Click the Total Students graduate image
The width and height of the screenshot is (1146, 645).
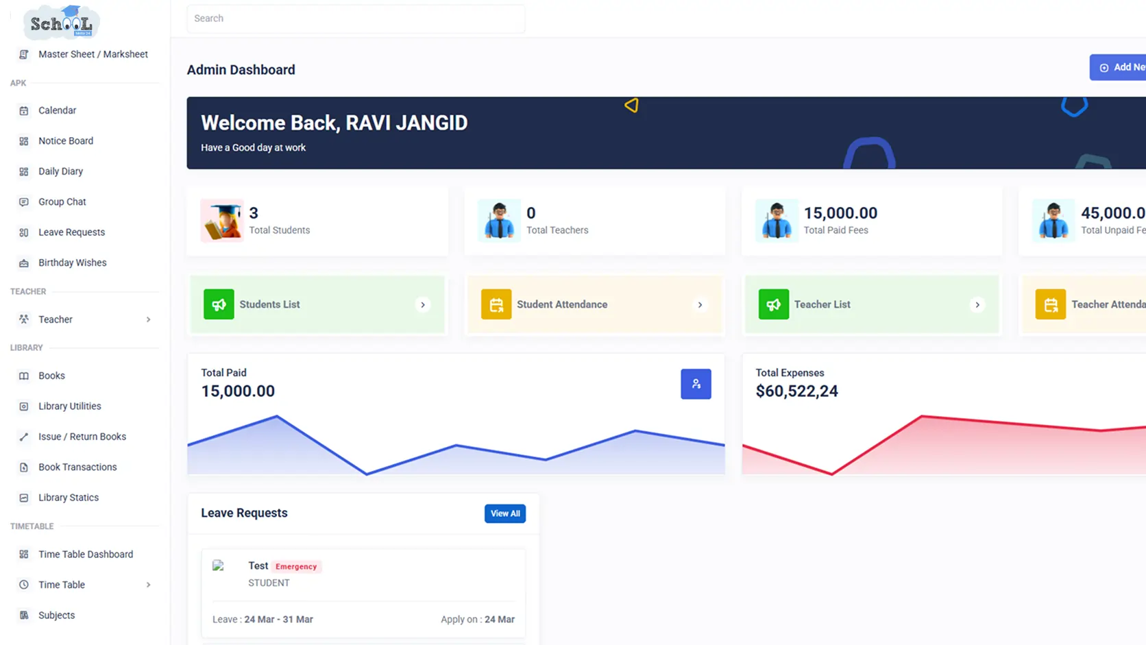tap(222, 221)
